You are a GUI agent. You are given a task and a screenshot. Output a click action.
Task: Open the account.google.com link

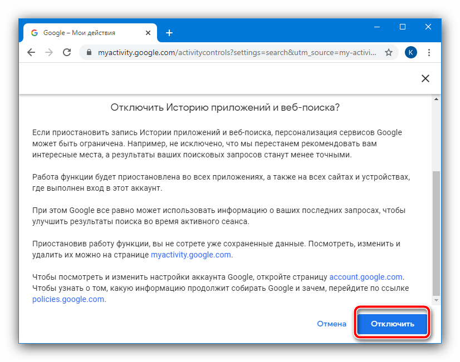tap(366, 277)
